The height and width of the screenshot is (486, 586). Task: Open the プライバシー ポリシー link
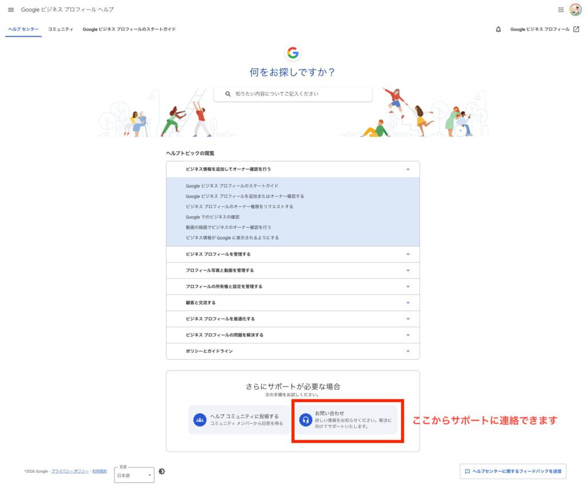pyautogui.click(x=70, y=471)
